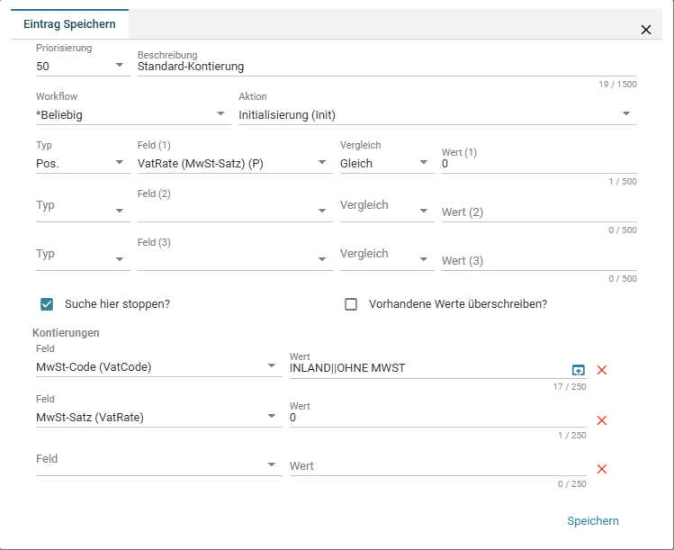Open the Workflow dropdown set to *Beliebig

pyautogui.click(x=133, y=115)
